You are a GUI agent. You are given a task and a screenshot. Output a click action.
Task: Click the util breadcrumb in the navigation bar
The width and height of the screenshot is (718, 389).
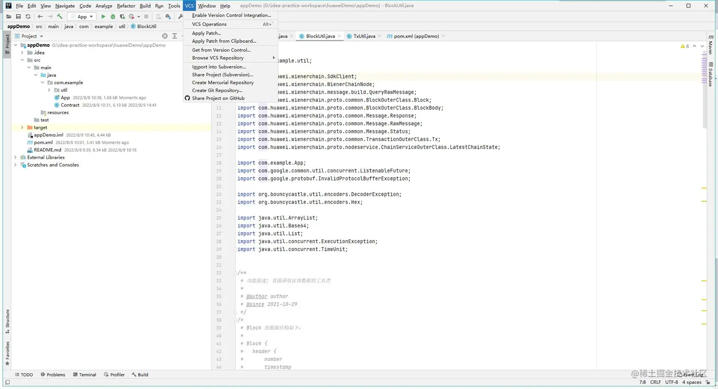pyautogui.click(x=122, y=27)
